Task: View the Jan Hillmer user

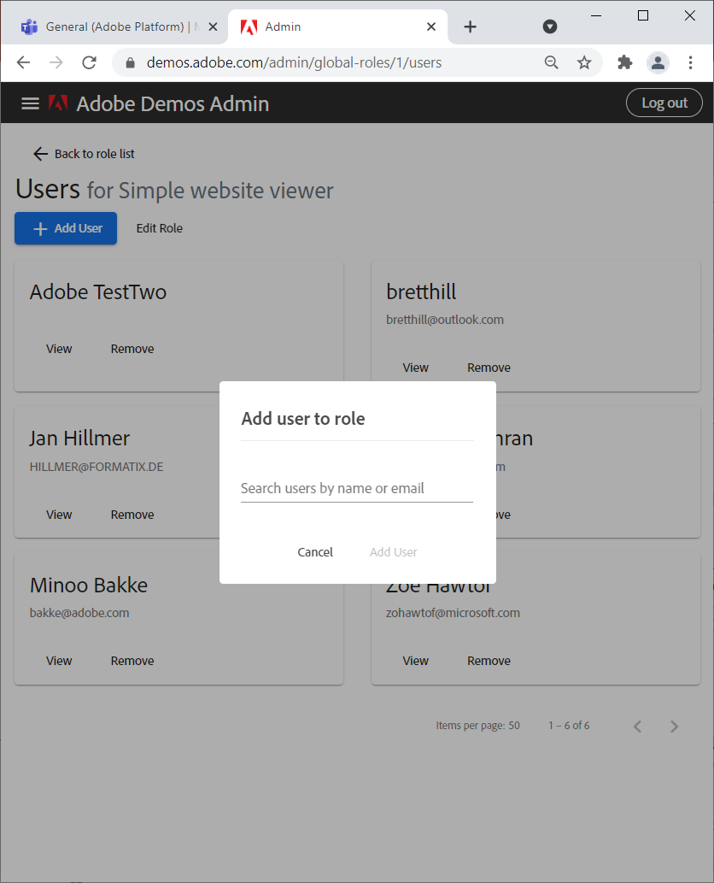Action: tap(59, 514)
